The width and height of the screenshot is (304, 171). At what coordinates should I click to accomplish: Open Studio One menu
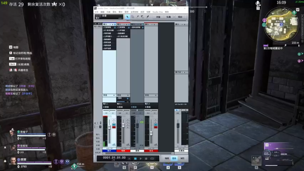tap(158, 12)
